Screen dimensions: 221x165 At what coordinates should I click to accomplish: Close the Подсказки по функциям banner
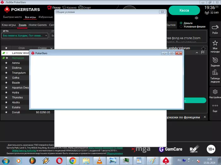[x=205, y=117]
